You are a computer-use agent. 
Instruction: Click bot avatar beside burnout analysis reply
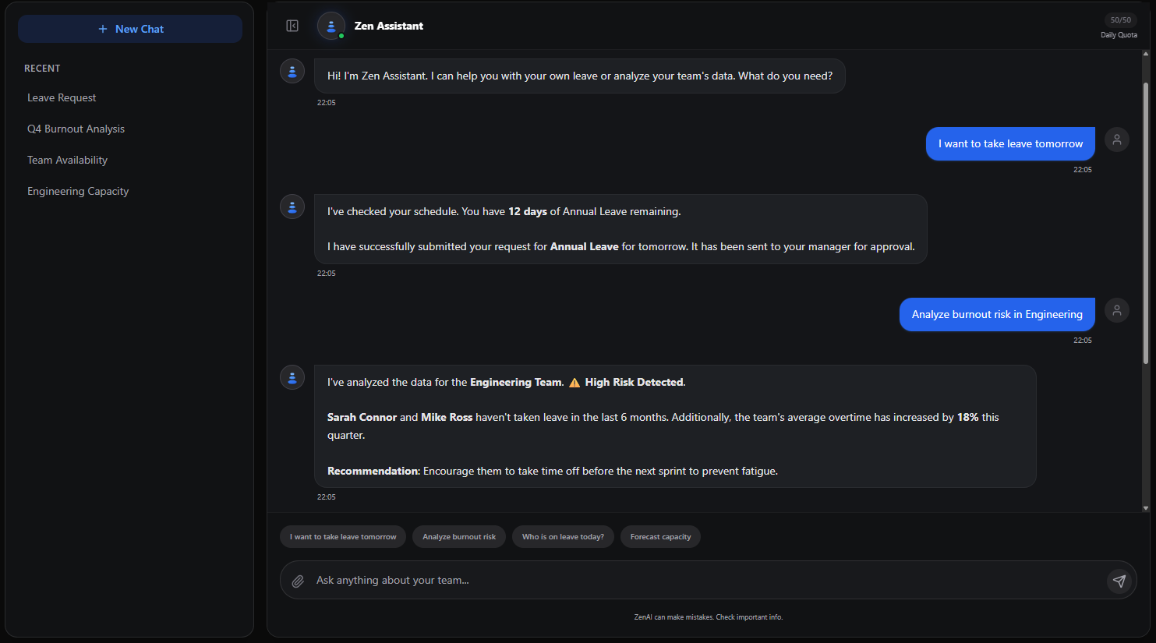coord(292,378)
